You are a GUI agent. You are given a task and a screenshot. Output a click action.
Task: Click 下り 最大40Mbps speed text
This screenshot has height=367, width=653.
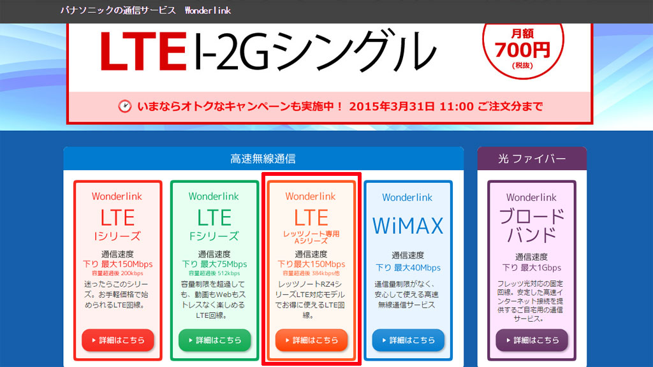[x=408, y=268]
